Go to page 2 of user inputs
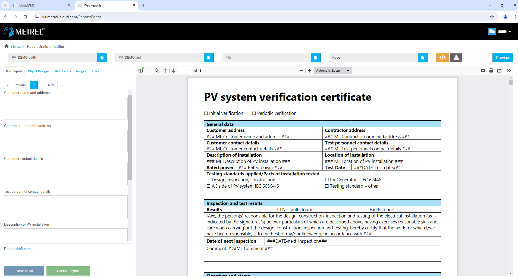 [41, 85]
